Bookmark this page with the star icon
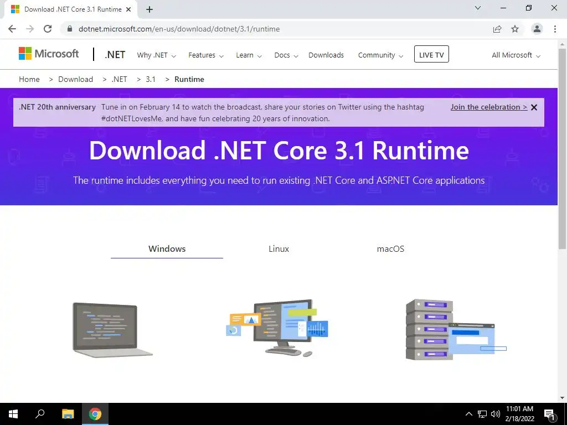Viewport: 567px width, 425px height. (515, 29)
